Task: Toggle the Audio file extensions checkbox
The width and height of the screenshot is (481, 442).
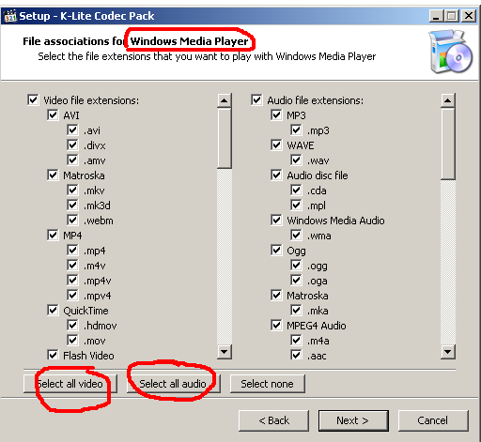Action: (x=256, y=100)
